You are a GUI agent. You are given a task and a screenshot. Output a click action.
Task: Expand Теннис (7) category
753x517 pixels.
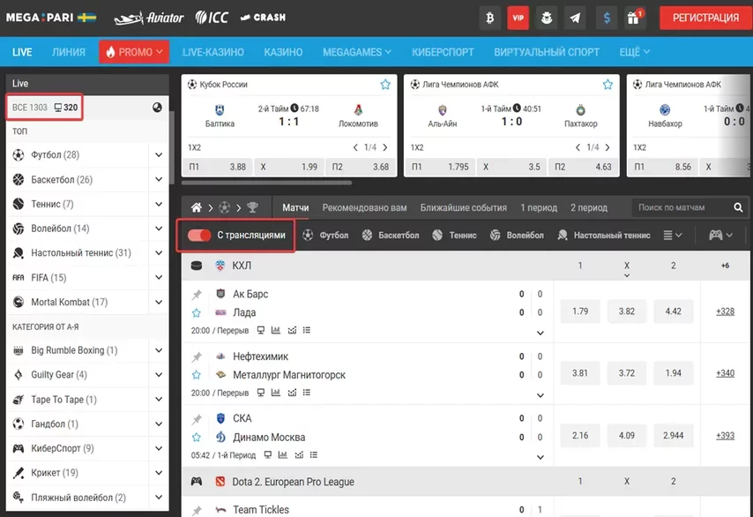pyautogui.click(x=159, y=204)
